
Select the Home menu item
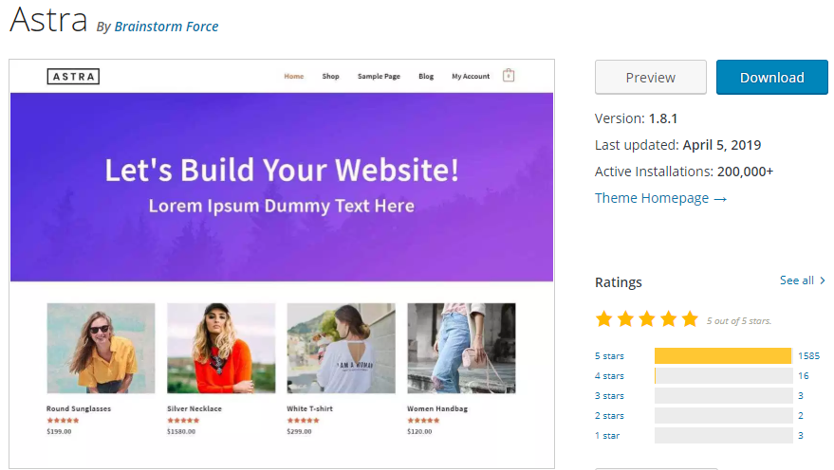coord(293,77)
